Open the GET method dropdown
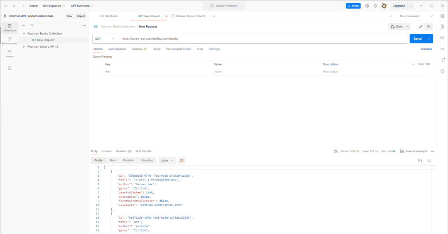Image resolution: width=448 pixels, height=234 pixels. coord(105,38)
